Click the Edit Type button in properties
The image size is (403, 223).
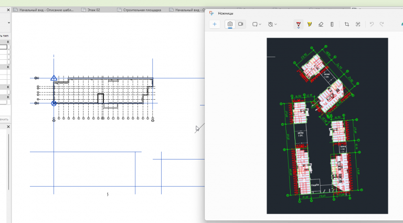pyautogui.click(x=4, y=36)
